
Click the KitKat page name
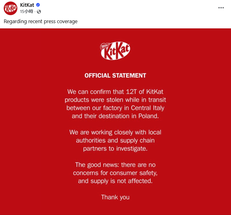coord(27,5)
